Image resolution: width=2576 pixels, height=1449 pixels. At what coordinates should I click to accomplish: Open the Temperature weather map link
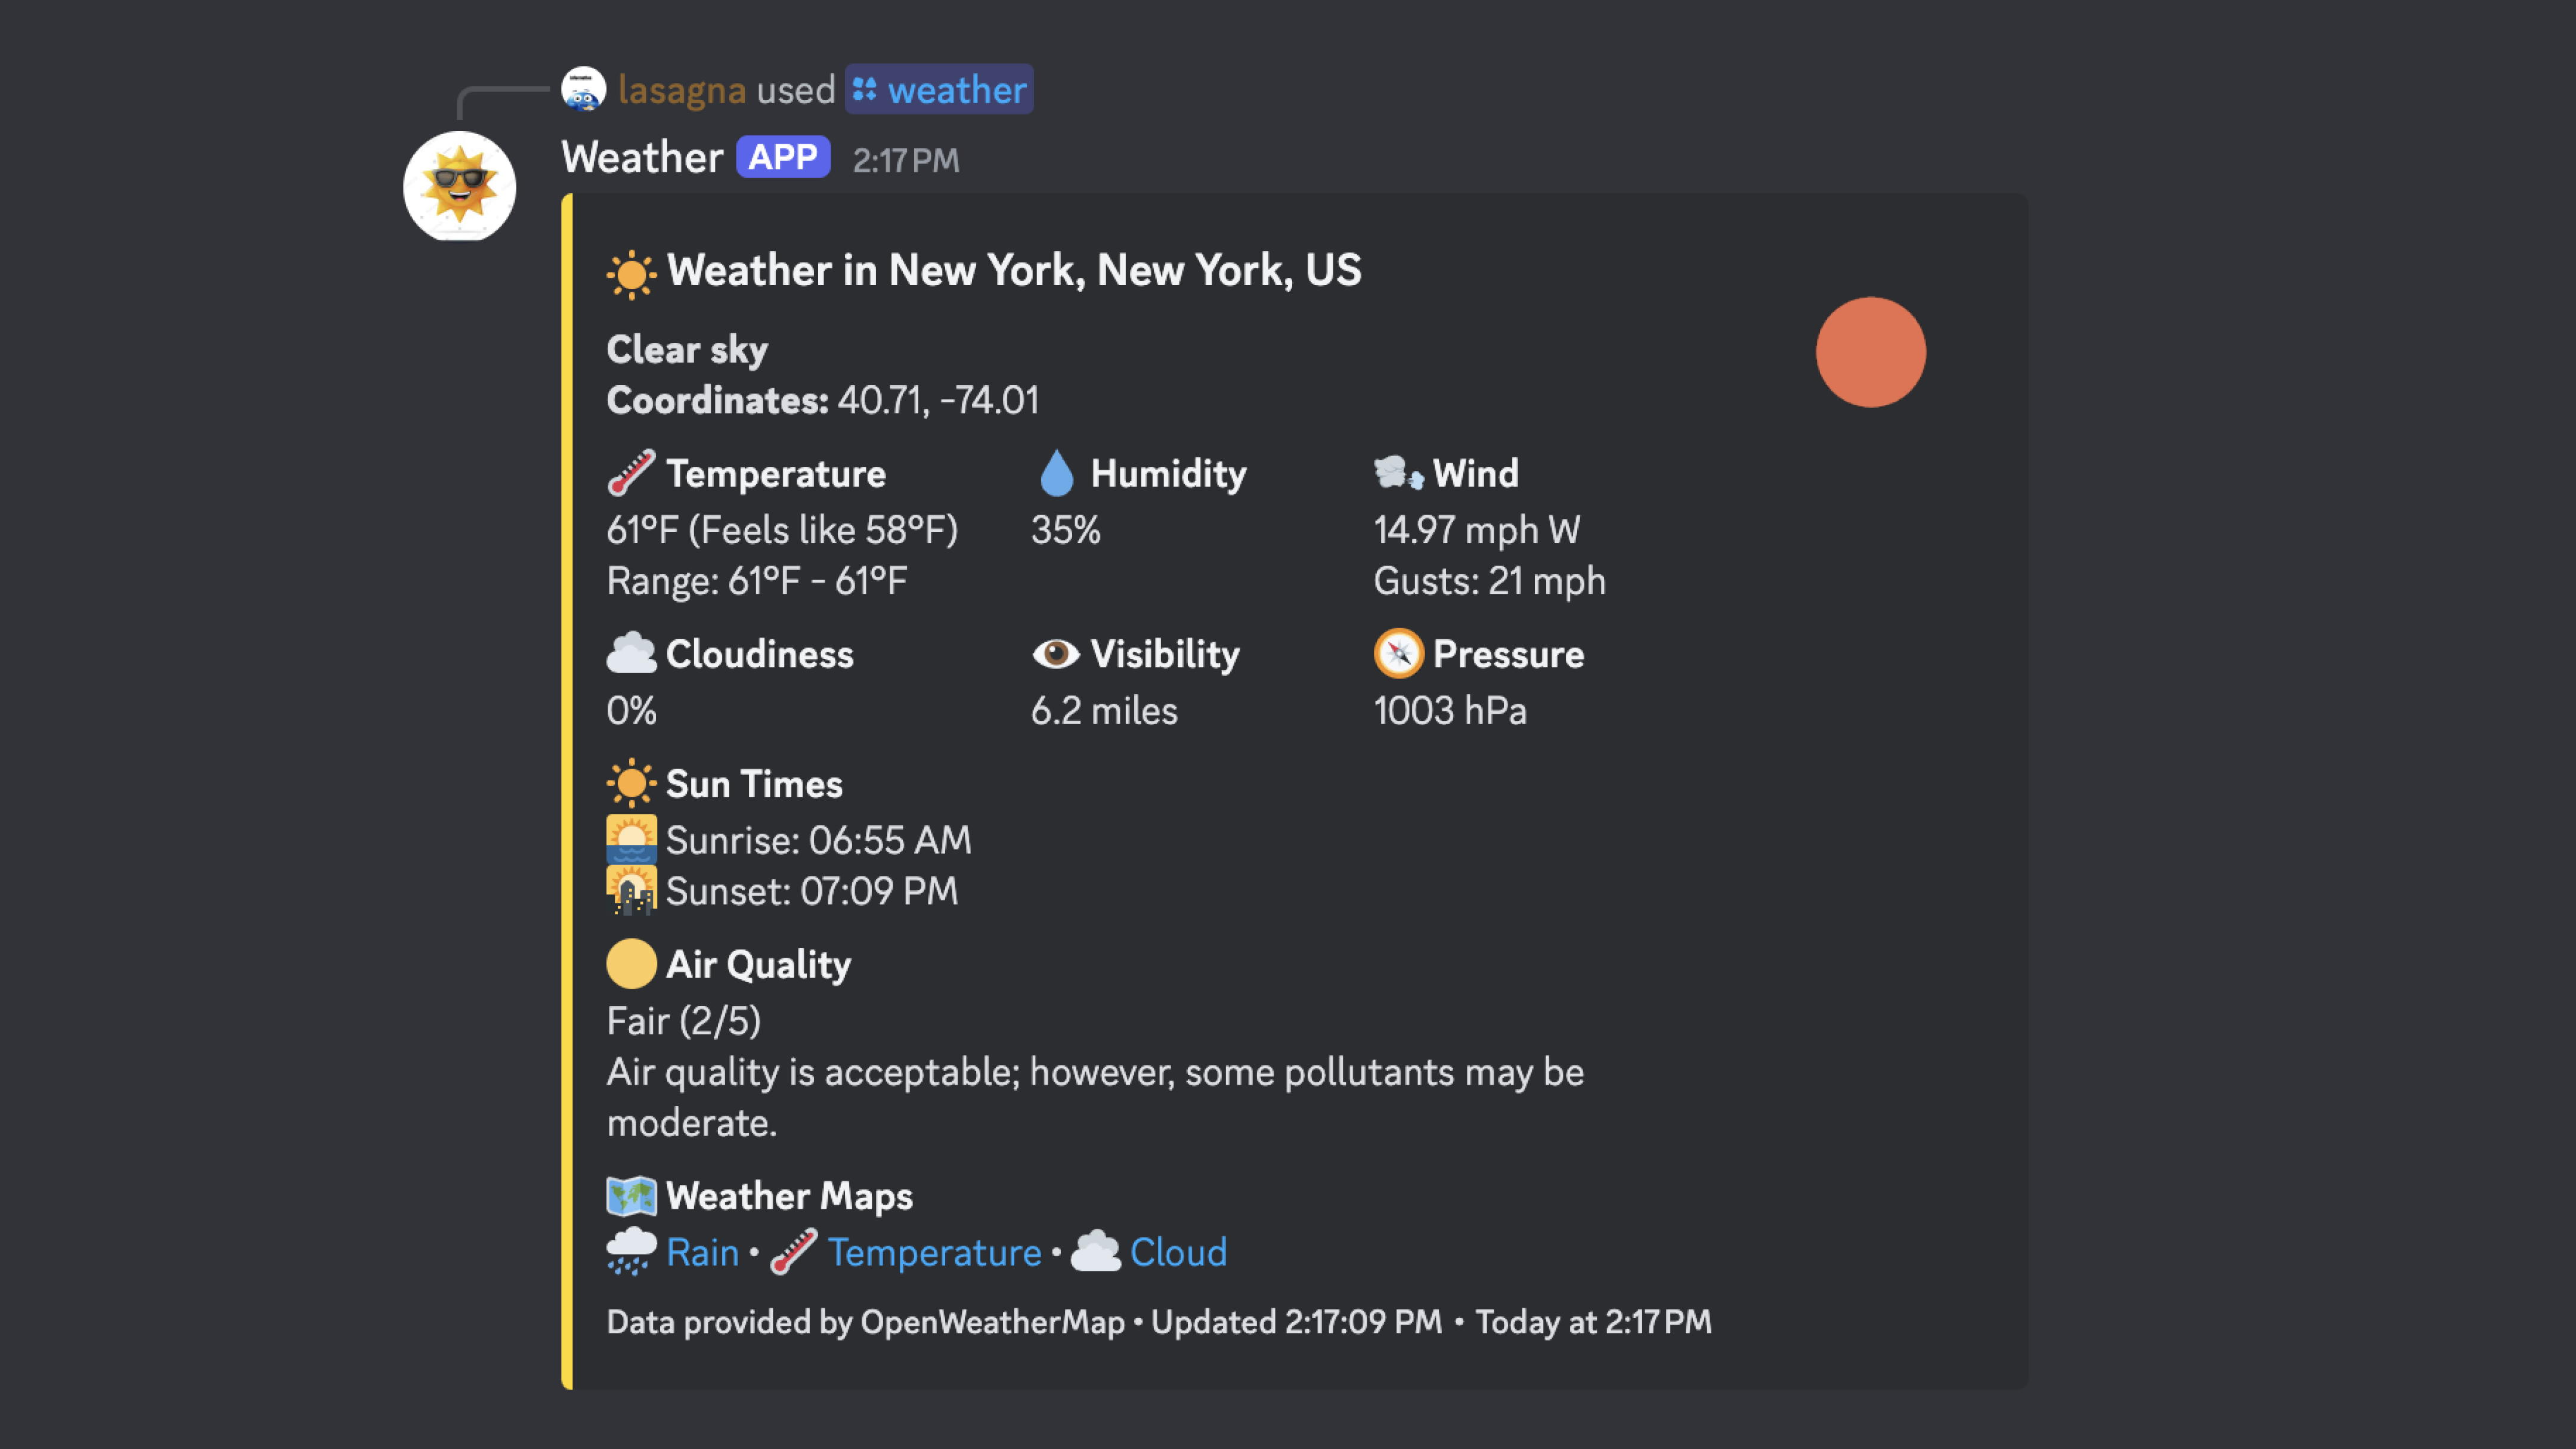pos(934,1252)
